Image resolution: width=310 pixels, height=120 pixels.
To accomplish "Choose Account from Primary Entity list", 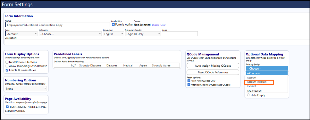I will pyautogui.click(x=267, y=78).
